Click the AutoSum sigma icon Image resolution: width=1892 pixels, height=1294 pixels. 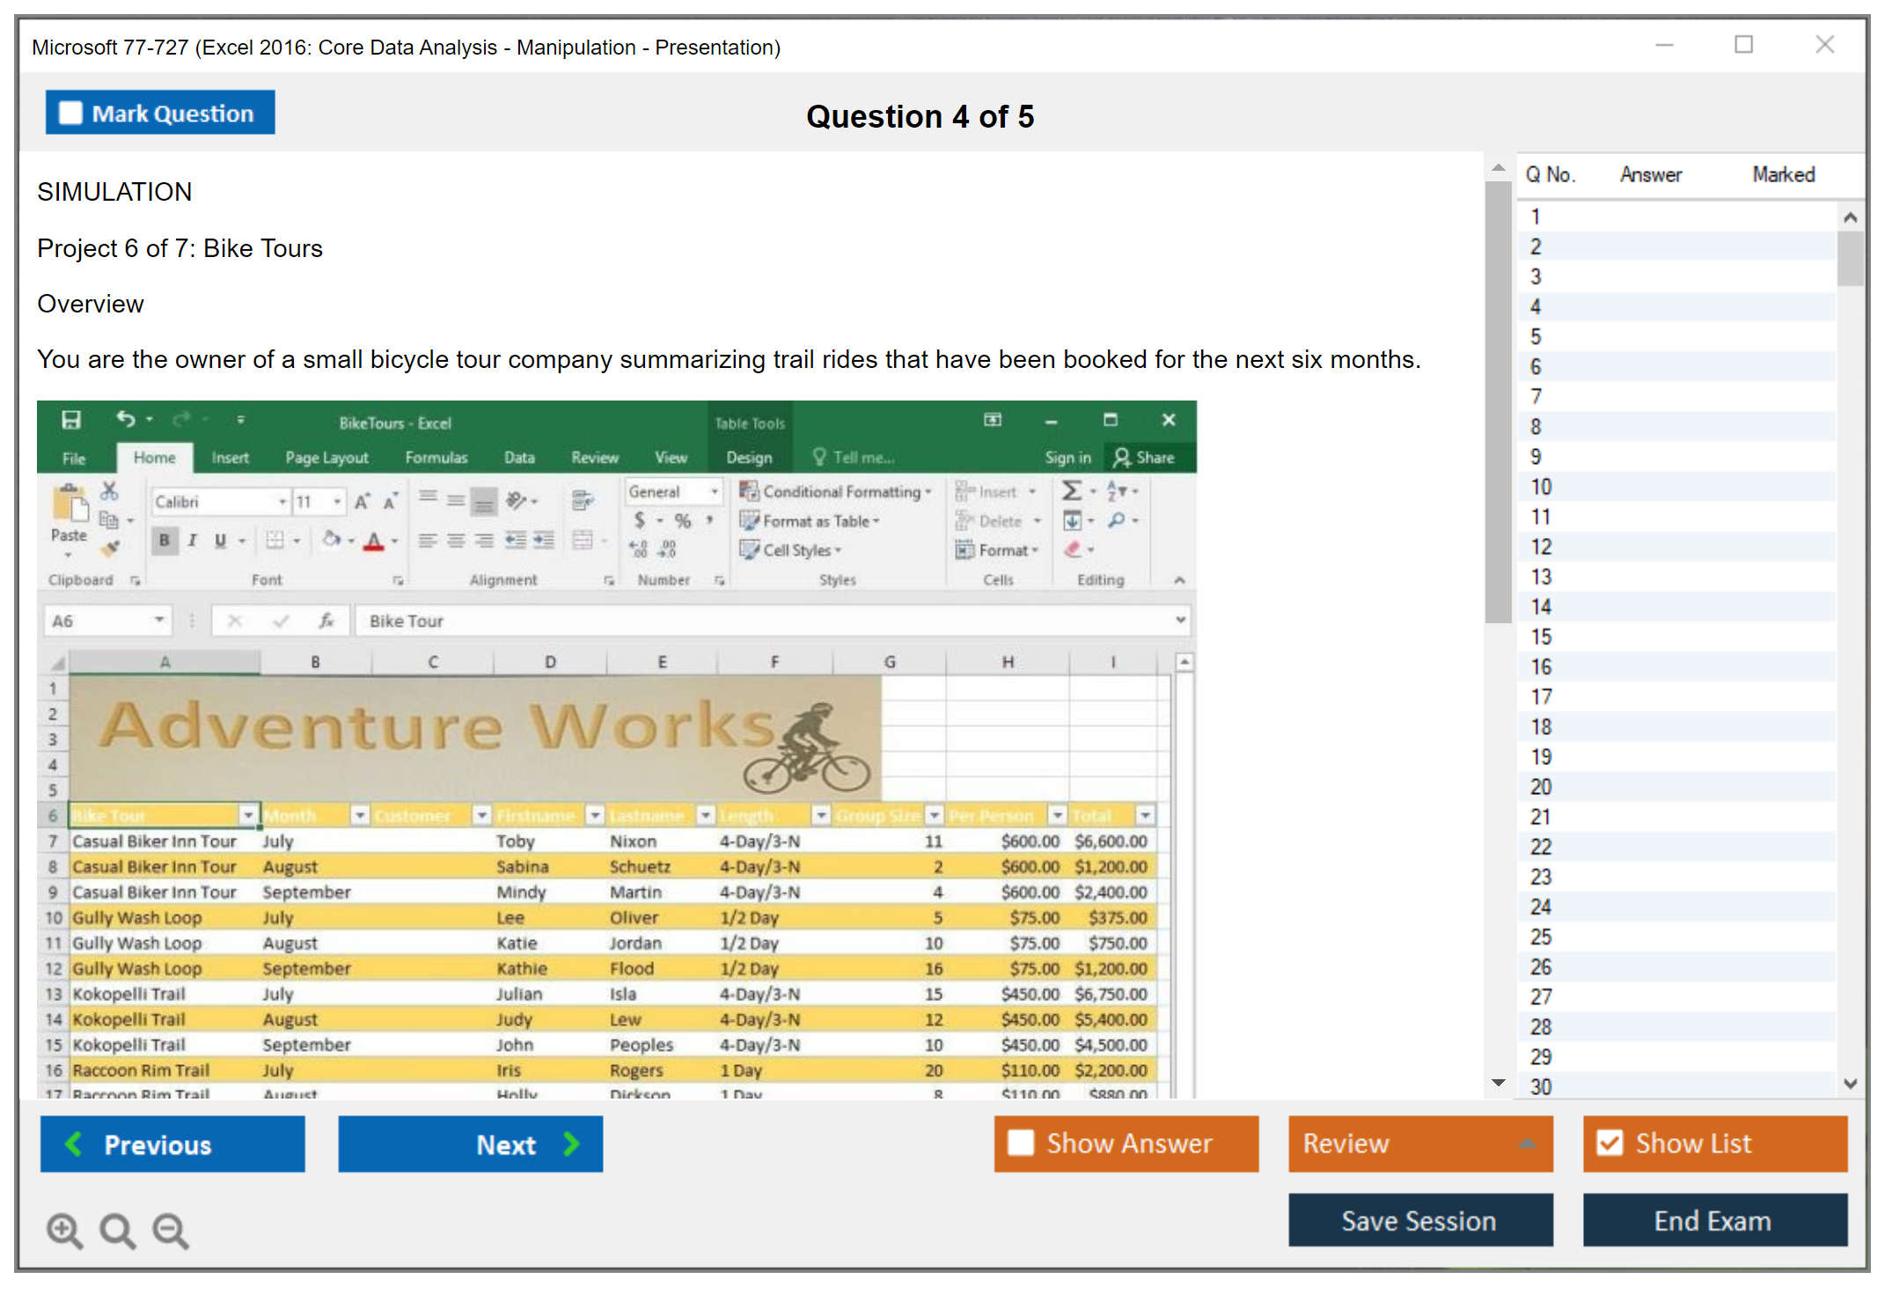point(1071,490)
